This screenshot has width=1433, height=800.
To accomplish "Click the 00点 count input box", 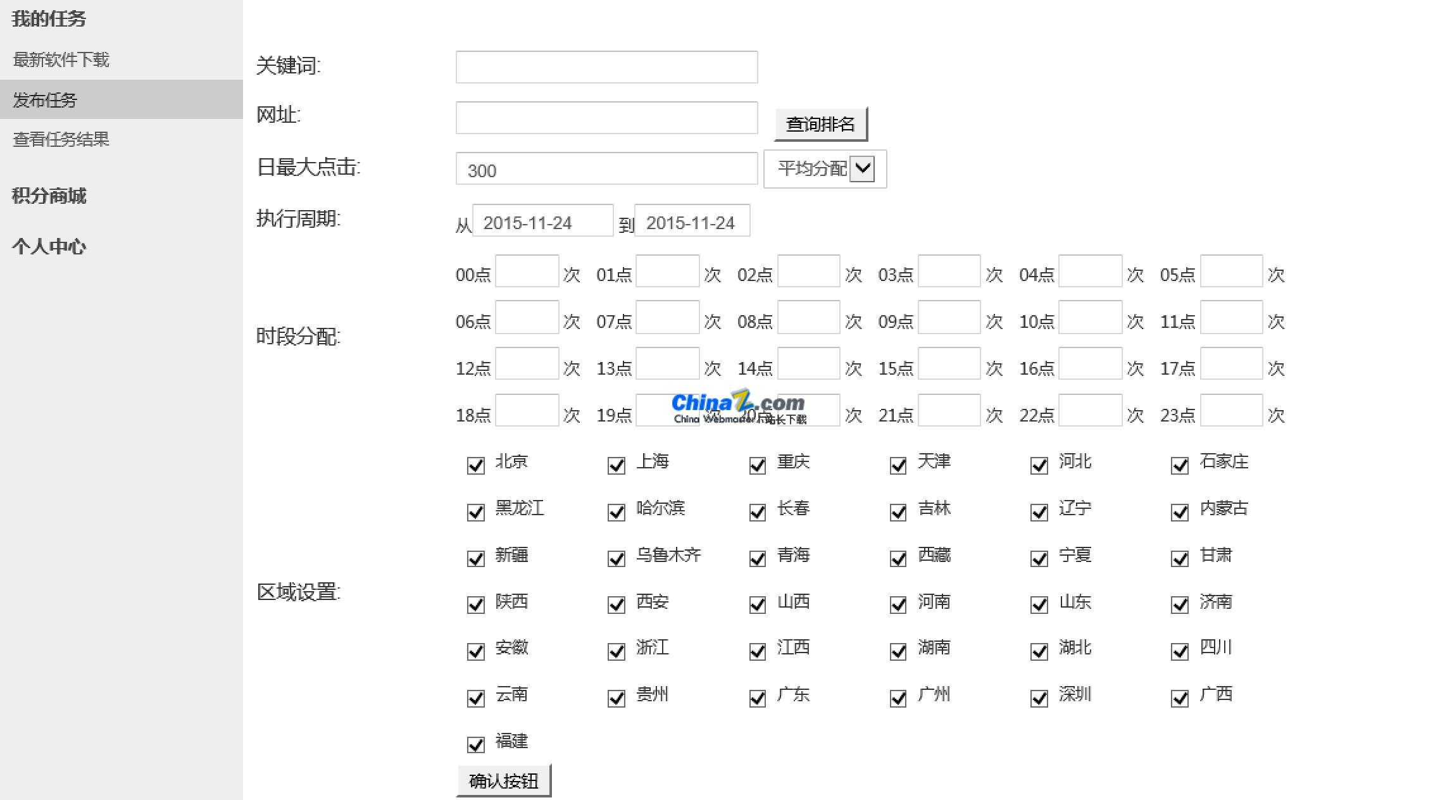I will pyautogui.click(x=527, y=271).
